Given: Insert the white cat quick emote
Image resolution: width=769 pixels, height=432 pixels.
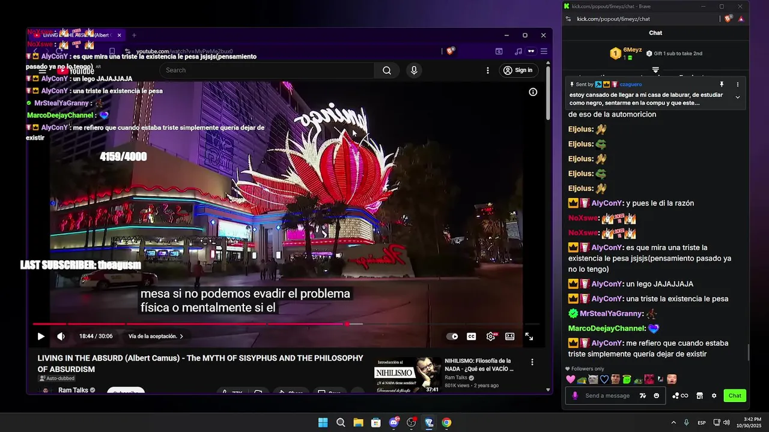Looking at the screenshot, I should (593, 379).
